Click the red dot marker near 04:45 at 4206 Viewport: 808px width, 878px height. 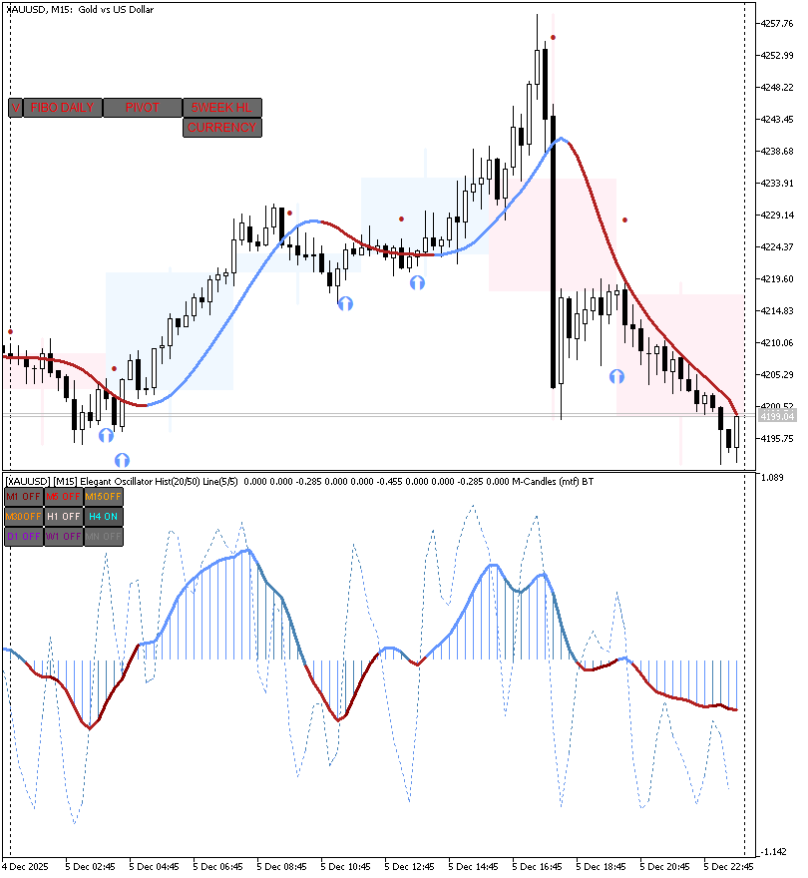115,368
